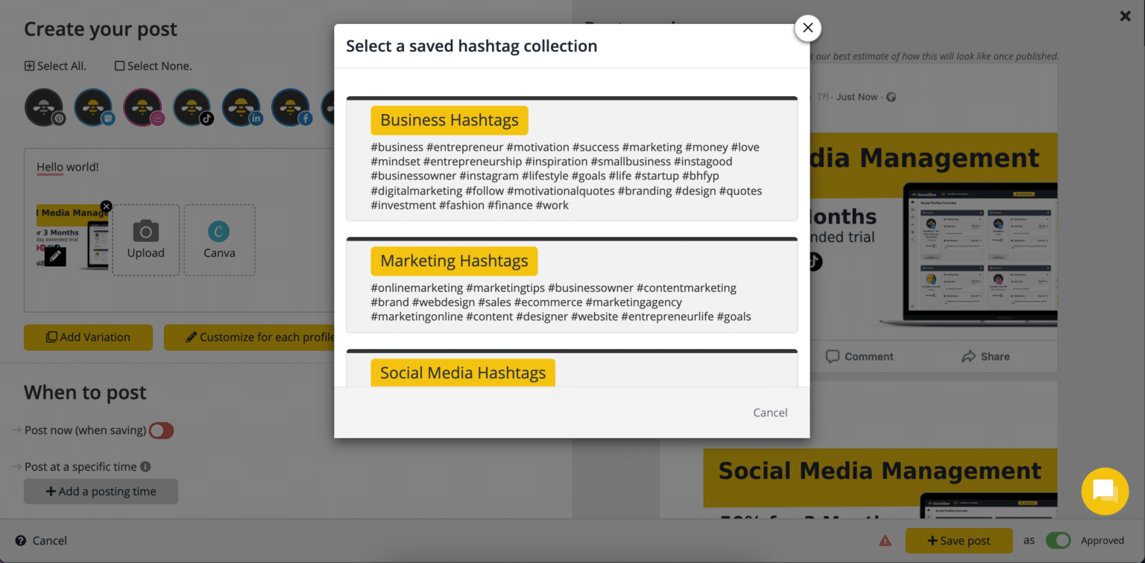Select the TikTok profile avatar
The width and height of the screenshot is (1145, 563).
(x=192, y=106)
